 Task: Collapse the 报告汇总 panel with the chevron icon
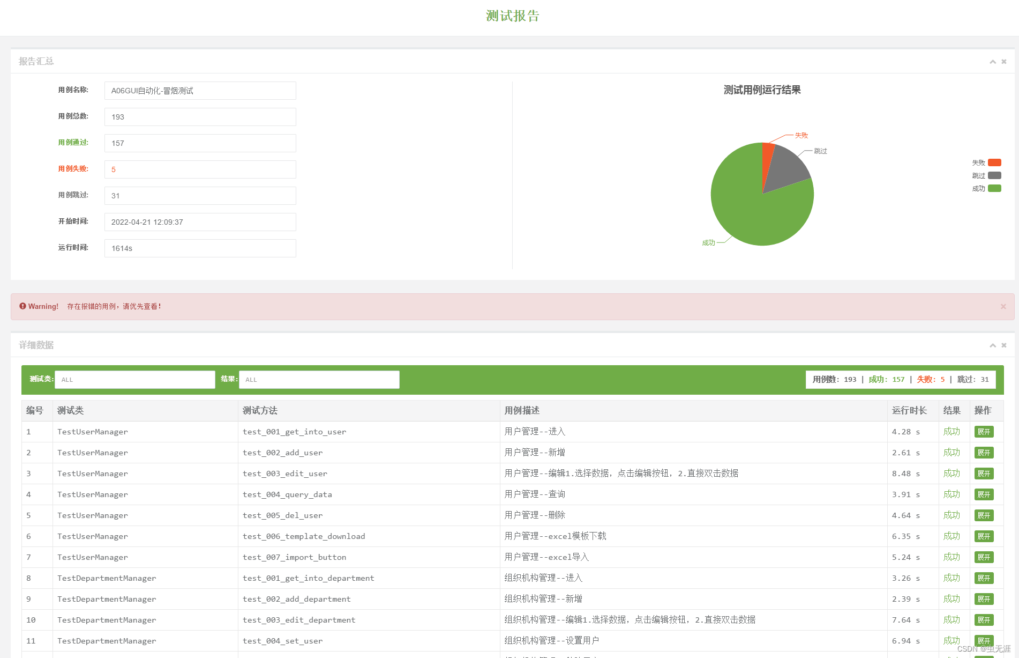[x=993, y=62]
